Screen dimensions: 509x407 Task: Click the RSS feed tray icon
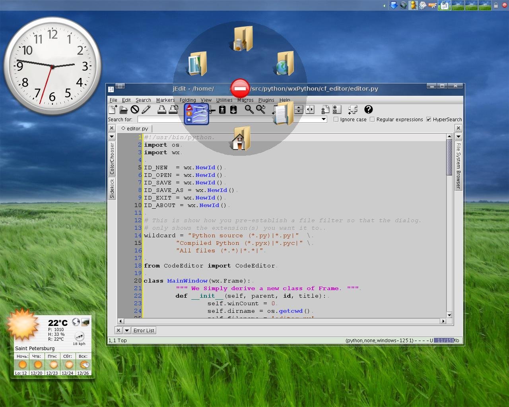coord(433,5)
